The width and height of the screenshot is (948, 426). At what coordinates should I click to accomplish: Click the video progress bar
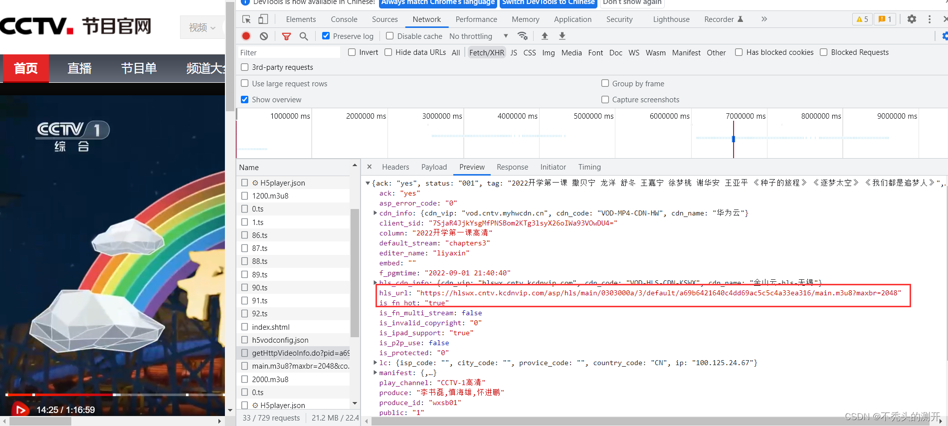coord(115,395)
